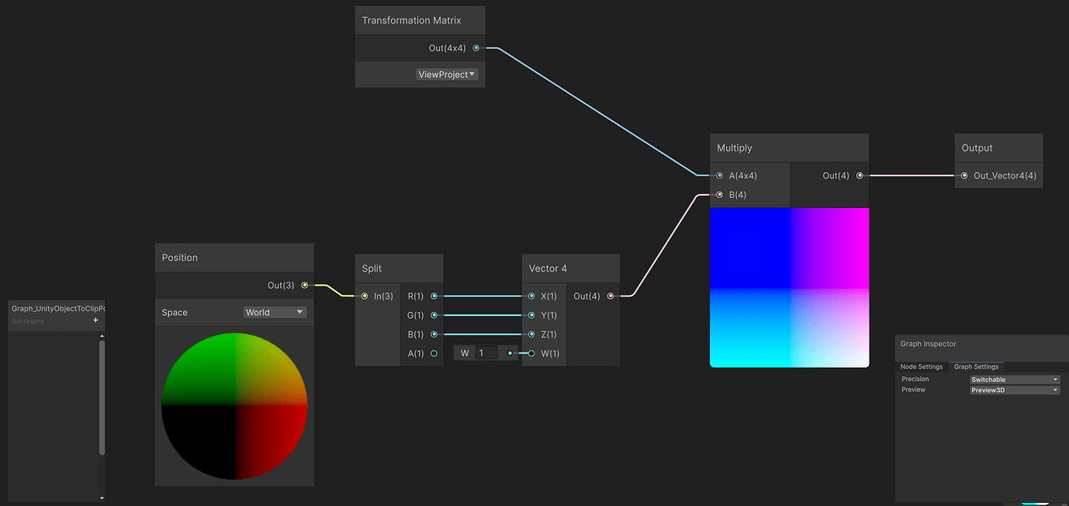
Task: Click the plus icon to add a Sub Graph
Action: tap(95, 320)
